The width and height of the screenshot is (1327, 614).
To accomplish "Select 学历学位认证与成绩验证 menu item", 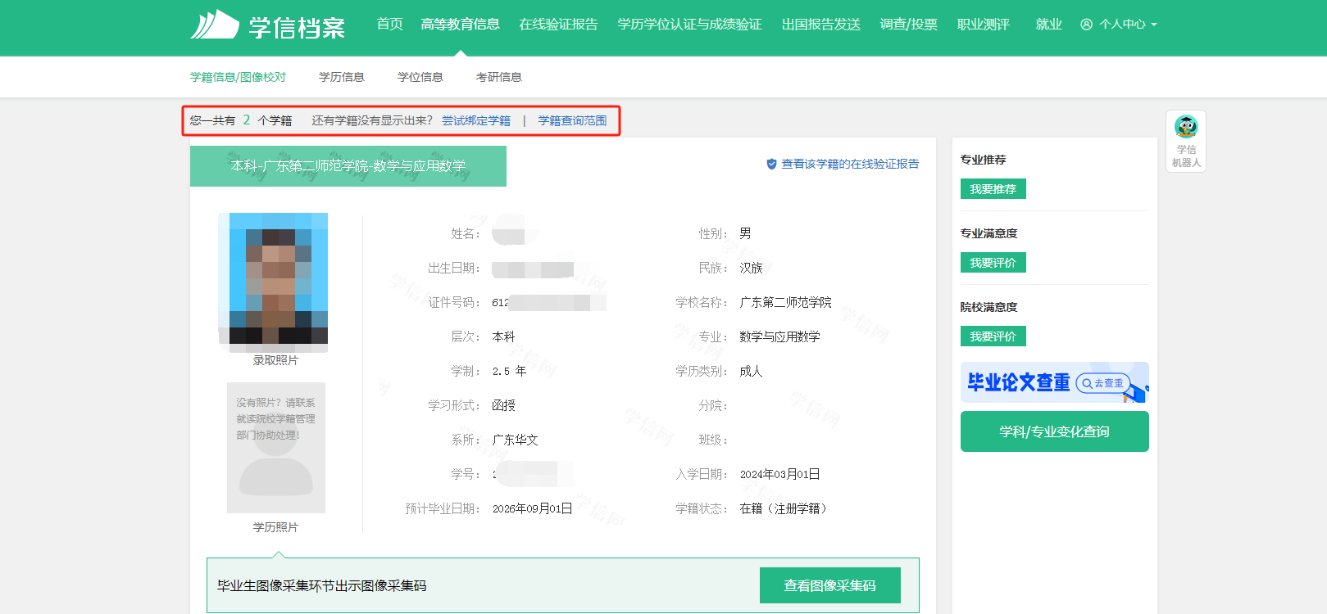I will [689, 25].
